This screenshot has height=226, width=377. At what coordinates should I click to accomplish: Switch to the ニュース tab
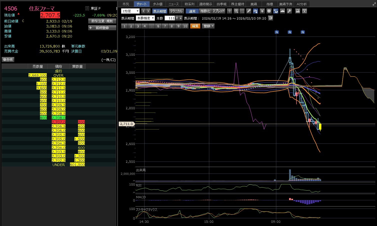click(173, 4)
